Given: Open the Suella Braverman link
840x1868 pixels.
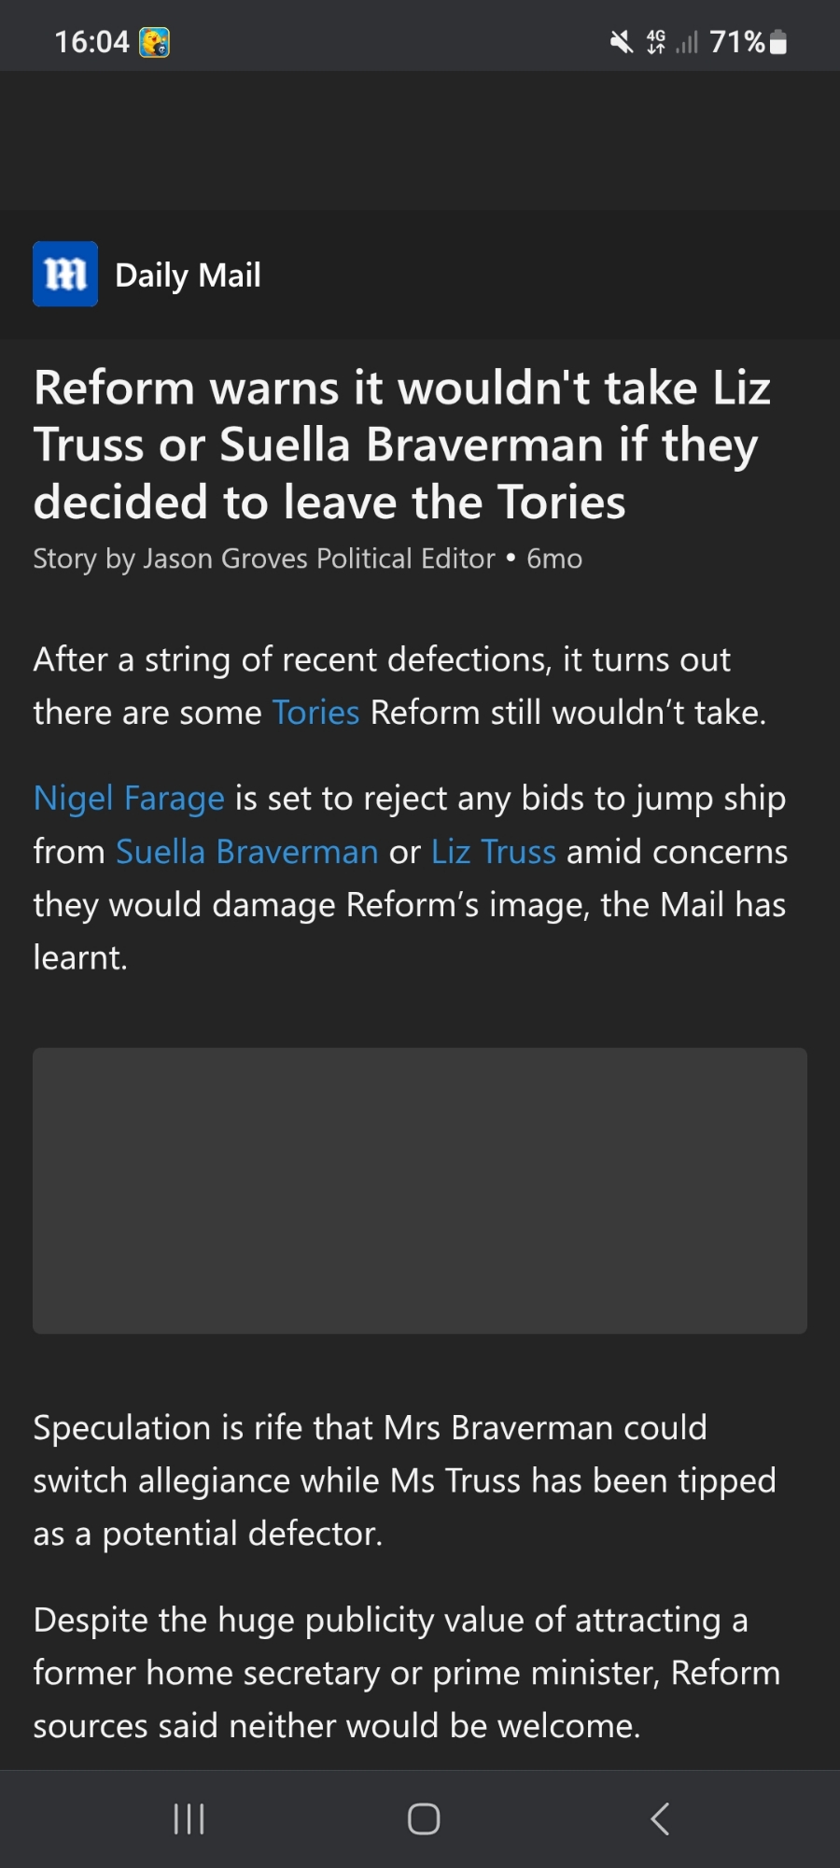Looking at the screenshot, I should pyautogui.click(x=247, y=852).
